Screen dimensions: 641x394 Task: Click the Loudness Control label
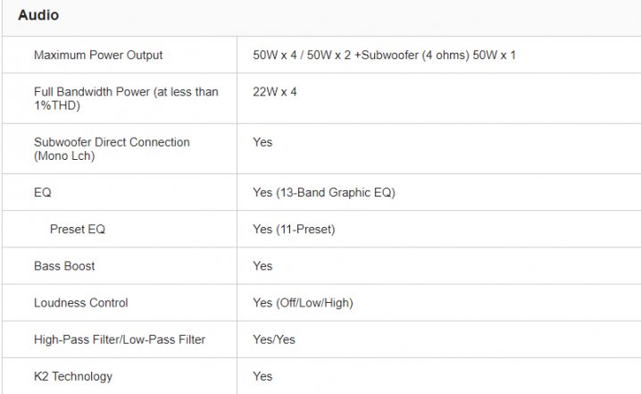click(x=81, y=303)
